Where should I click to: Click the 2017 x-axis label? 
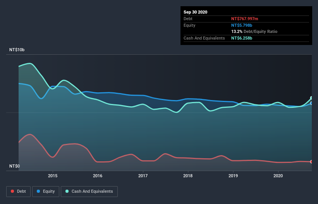coord(143,176)
